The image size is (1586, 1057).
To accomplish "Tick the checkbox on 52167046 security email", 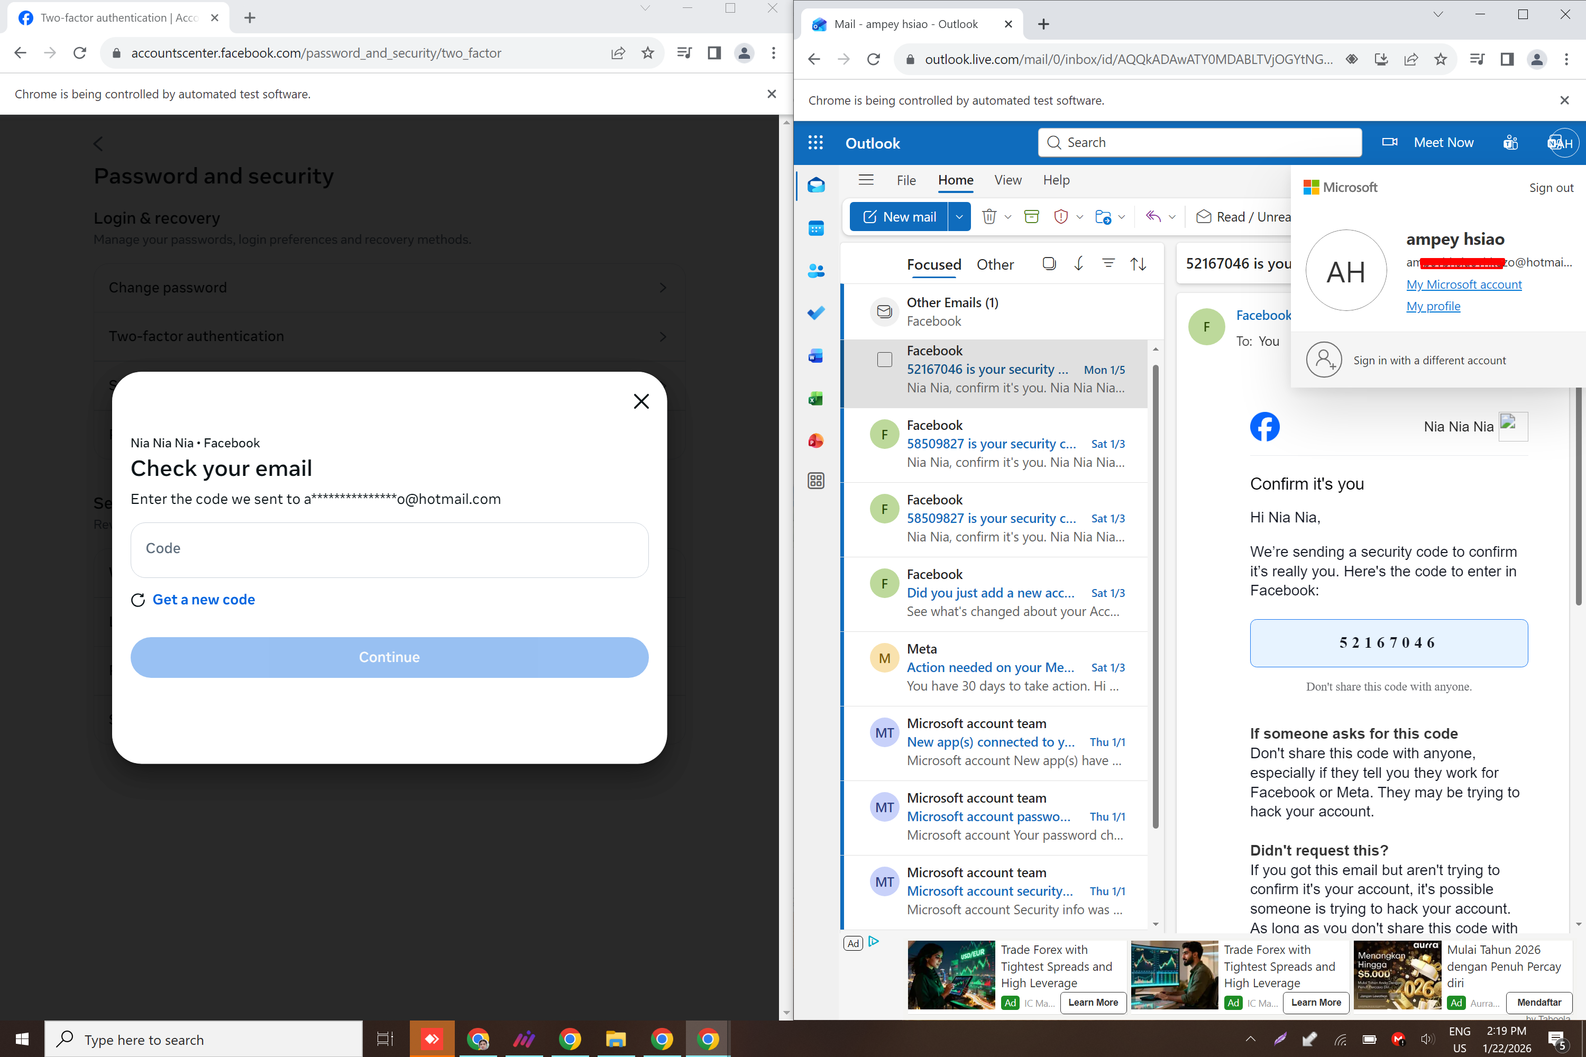I will click(884, 360).
